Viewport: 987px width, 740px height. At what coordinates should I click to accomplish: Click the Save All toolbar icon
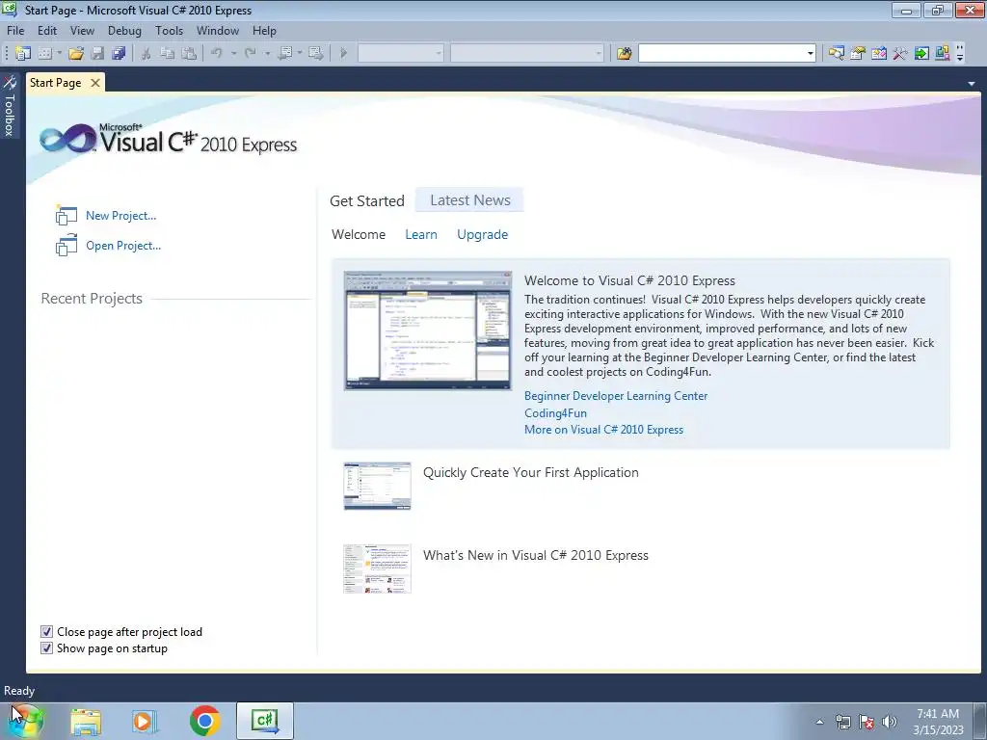(119, 54)
